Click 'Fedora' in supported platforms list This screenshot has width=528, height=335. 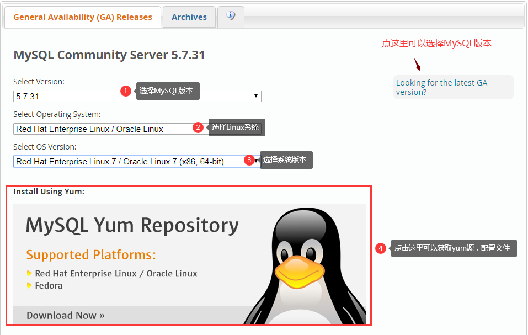(x=49, y=285)
